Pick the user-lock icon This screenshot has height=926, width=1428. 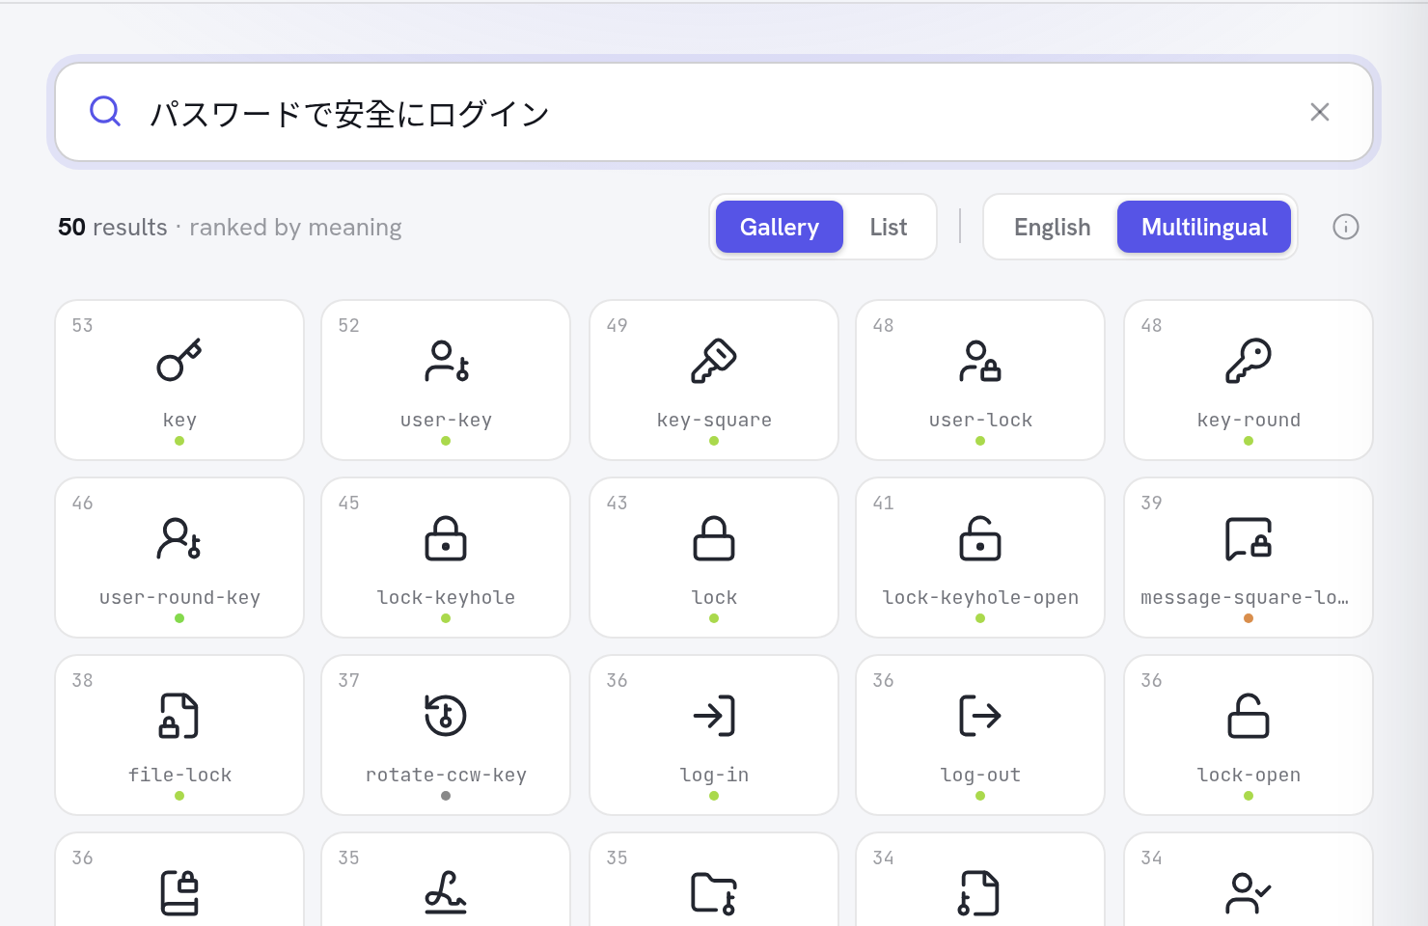click(980, 380)
